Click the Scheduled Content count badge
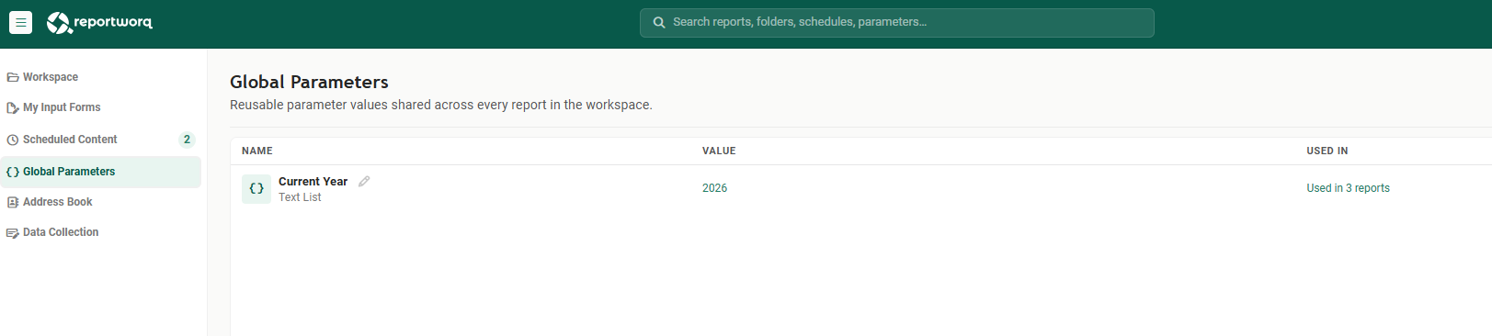1492x336 pixels. [187, 140]
